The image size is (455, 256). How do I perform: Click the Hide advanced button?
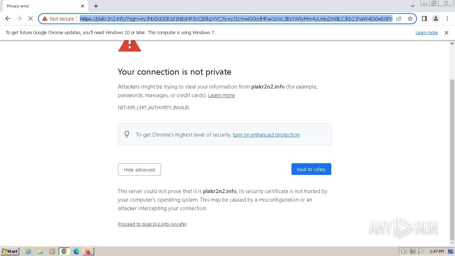click(139, 170)
